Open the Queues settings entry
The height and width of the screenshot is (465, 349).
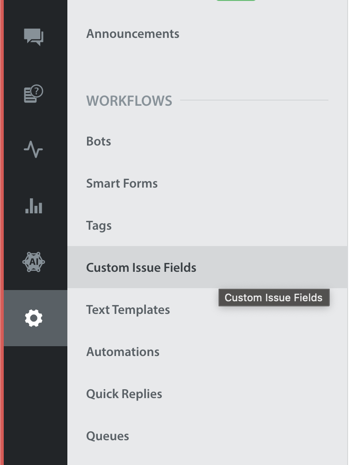point(107,436)
